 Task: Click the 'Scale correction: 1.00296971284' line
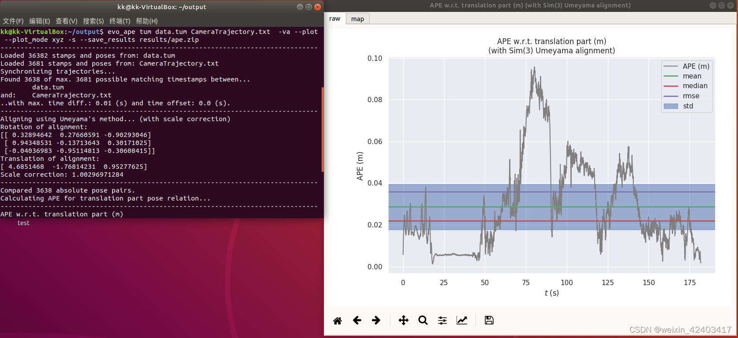[62, 175]
